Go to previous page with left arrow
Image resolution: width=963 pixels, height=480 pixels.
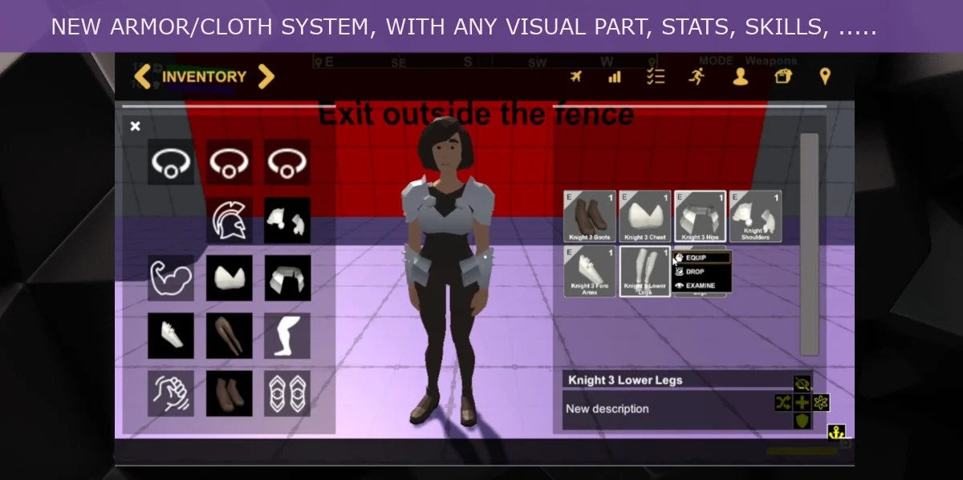pos(142,77)
